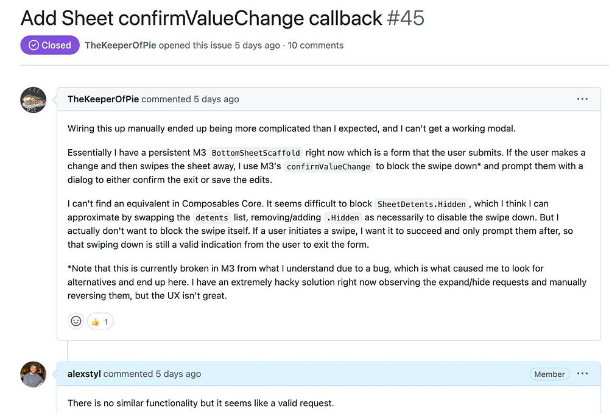This screenshot has width=609, height=414.
Task: Open TheKeeperOfPie link in issue header
Action: coord(121,45)
